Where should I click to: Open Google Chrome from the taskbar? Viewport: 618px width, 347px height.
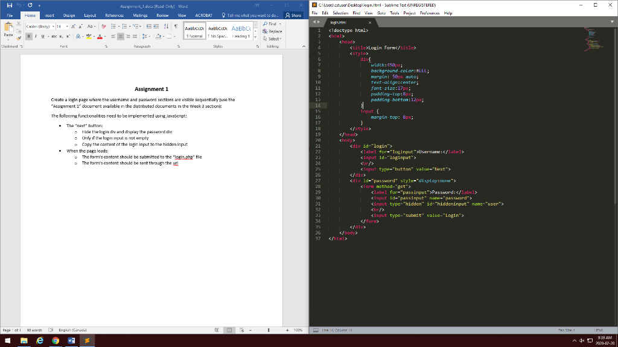56,341
